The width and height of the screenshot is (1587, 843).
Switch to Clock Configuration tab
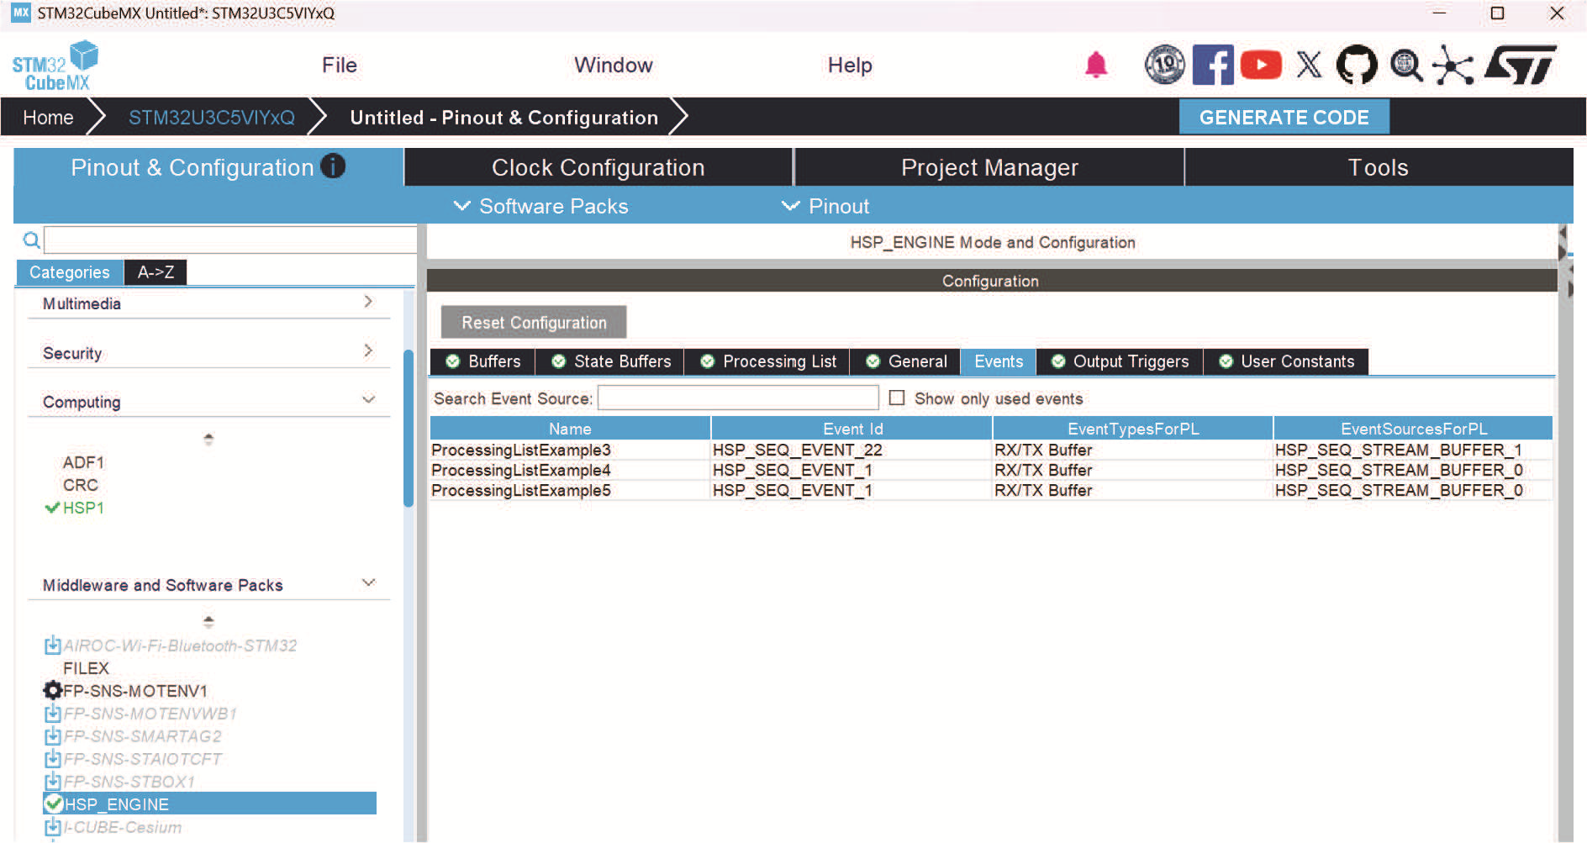598,167
